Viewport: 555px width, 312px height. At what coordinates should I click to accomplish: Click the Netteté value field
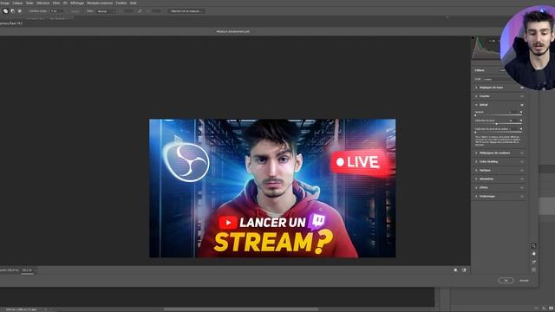(x=513, y=112)
